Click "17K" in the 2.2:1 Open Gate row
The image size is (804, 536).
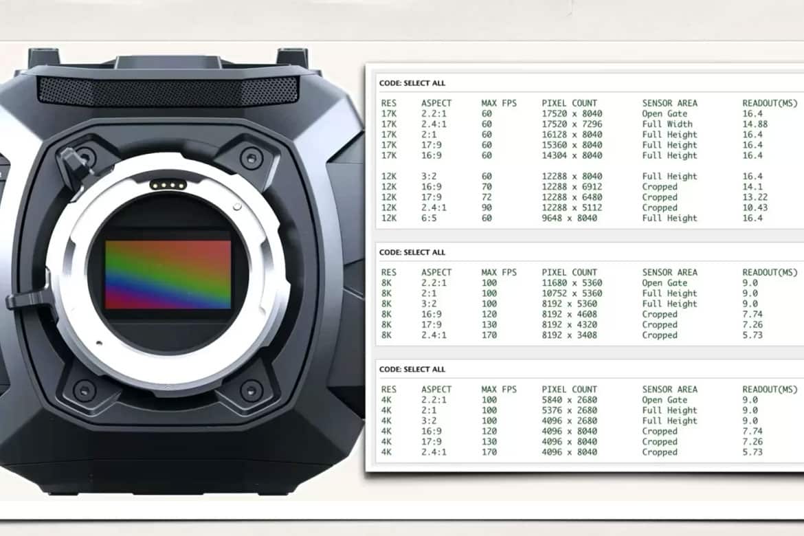click(x=389, y=114)
